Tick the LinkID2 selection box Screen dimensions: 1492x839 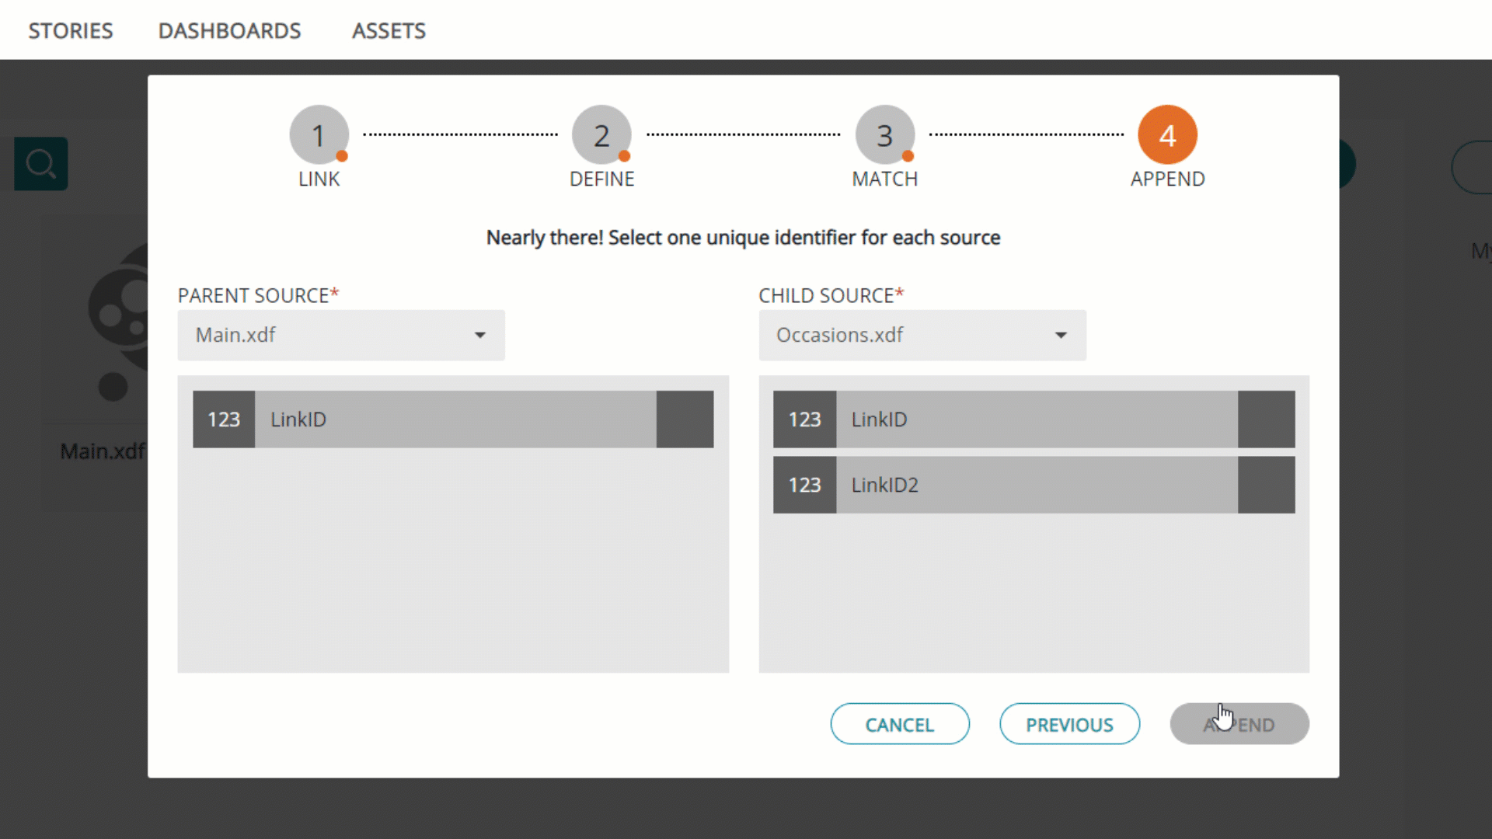[1266, 485]
